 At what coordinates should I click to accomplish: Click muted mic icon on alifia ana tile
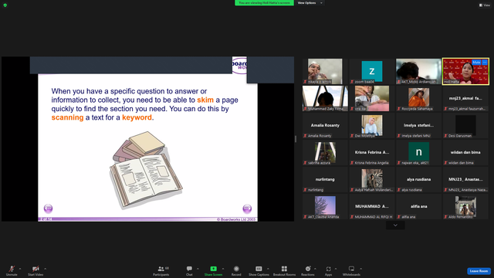pyautogui.click(x=398, y=217)
